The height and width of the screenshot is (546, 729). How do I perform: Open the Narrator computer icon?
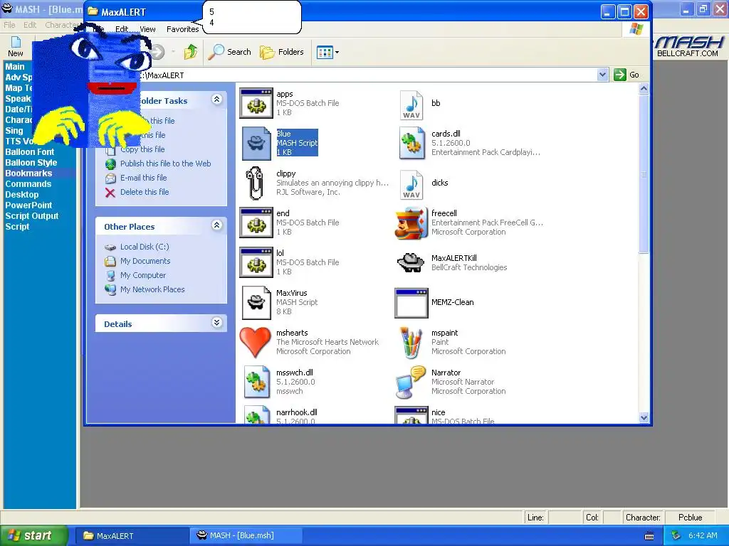coord(410,382)
